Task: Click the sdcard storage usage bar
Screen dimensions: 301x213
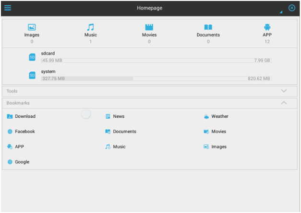Action: pyautogui.click(x=156, y=60)
